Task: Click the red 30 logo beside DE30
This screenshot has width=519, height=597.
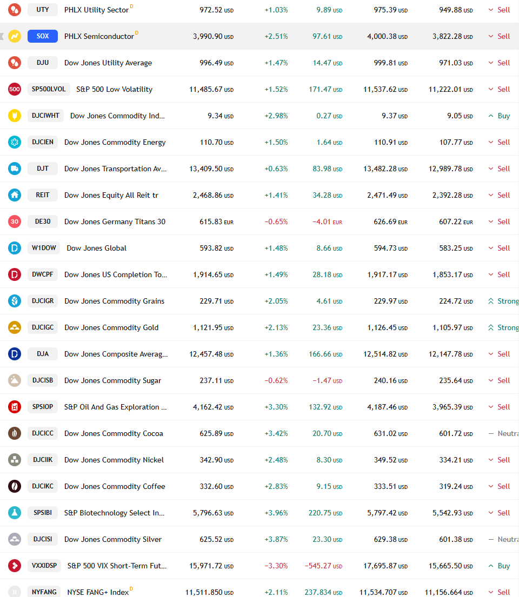Action: [15, 221]
